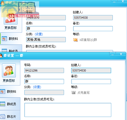Click 名称 field in back window

click(46, 29)
